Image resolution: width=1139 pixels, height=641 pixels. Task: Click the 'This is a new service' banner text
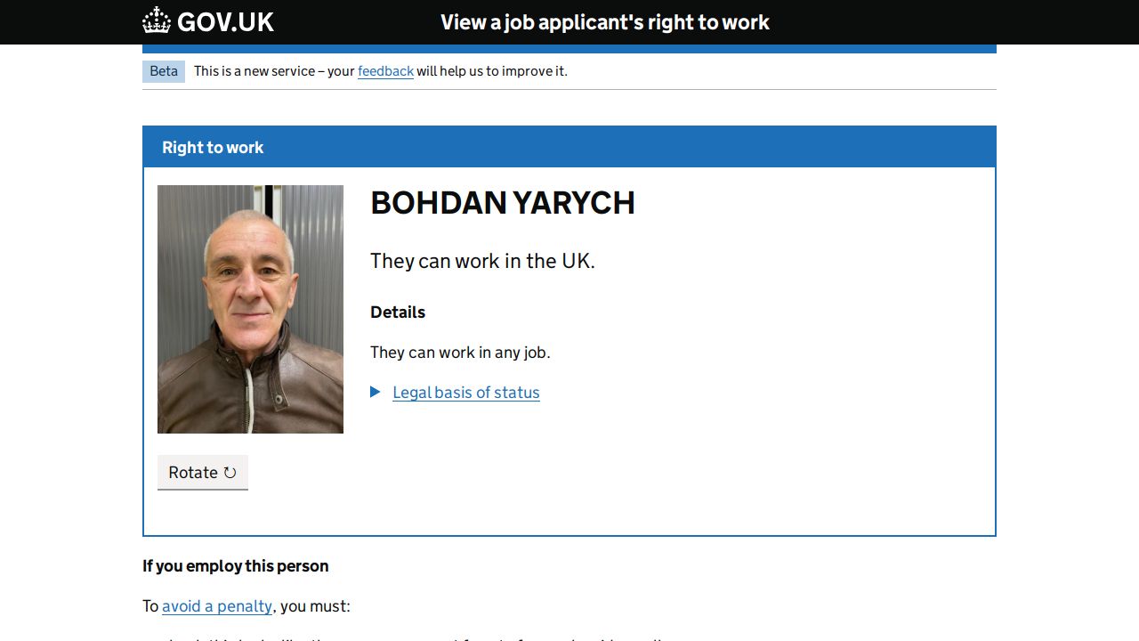[x=274, y=71]
